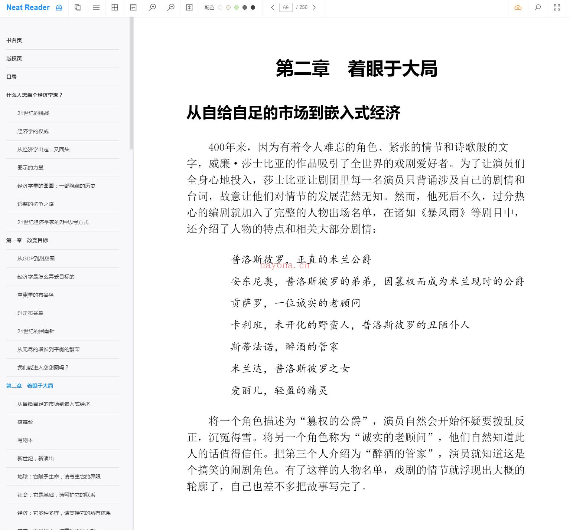
Task: Open 经济学是怎么弄丢目标的 section
Action: coord(46,277)
